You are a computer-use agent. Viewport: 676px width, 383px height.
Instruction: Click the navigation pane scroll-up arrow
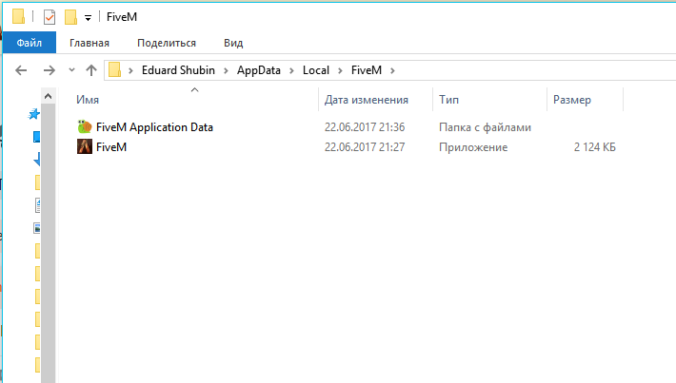(x=48, y=96)
